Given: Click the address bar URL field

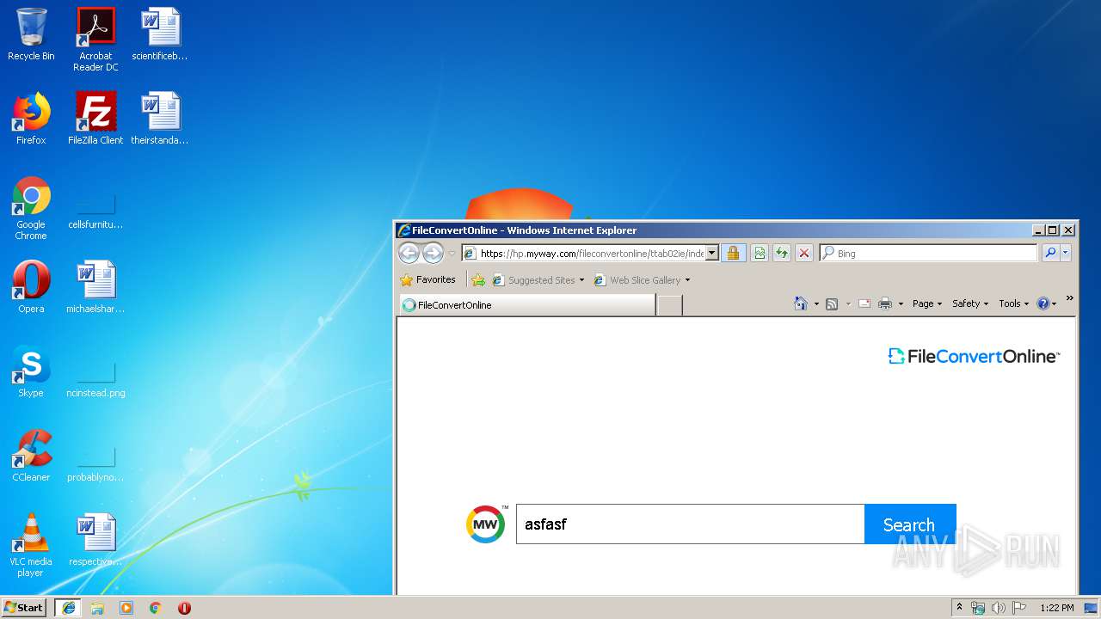Looking at the screenshot, I should click(592, 253).
